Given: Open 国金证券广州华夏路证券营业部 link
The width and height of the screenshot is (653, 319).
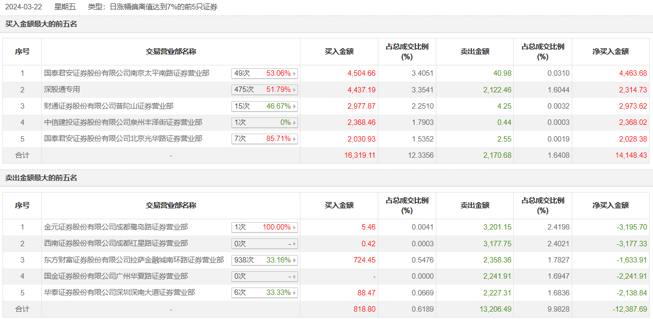Looking at the screenshot, I should click(x=116, y=276).
